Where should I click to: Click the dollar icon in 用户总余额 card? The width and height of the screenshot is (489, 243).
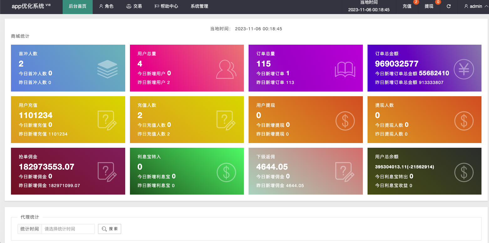(464, 172)
